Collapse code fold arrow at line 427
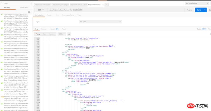Viewport: 211px width, 111px height. coord(40,54)
